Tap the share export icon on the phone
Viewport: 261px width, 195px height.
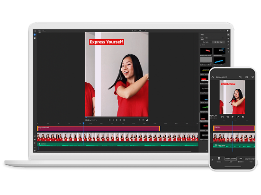click(246, 77)
